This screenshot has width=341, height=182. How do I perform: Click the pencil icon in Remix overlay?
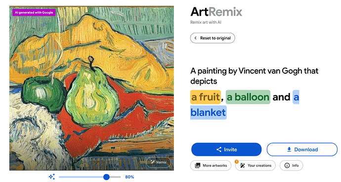(153, 162)
